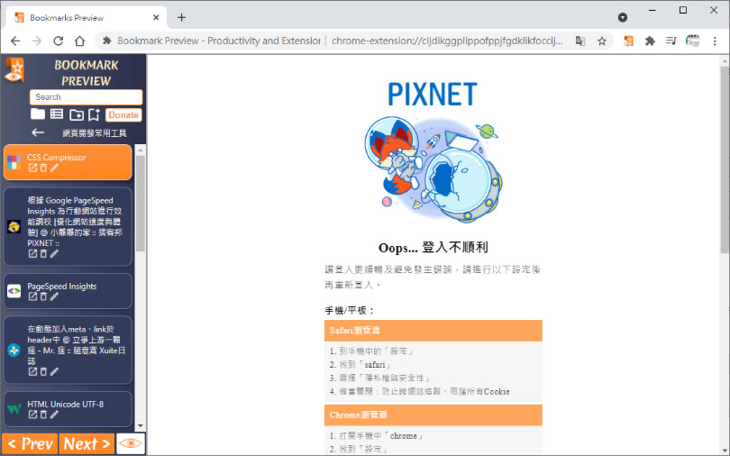Go to the browser home page

pyautogui.click(x=79, y=41)
